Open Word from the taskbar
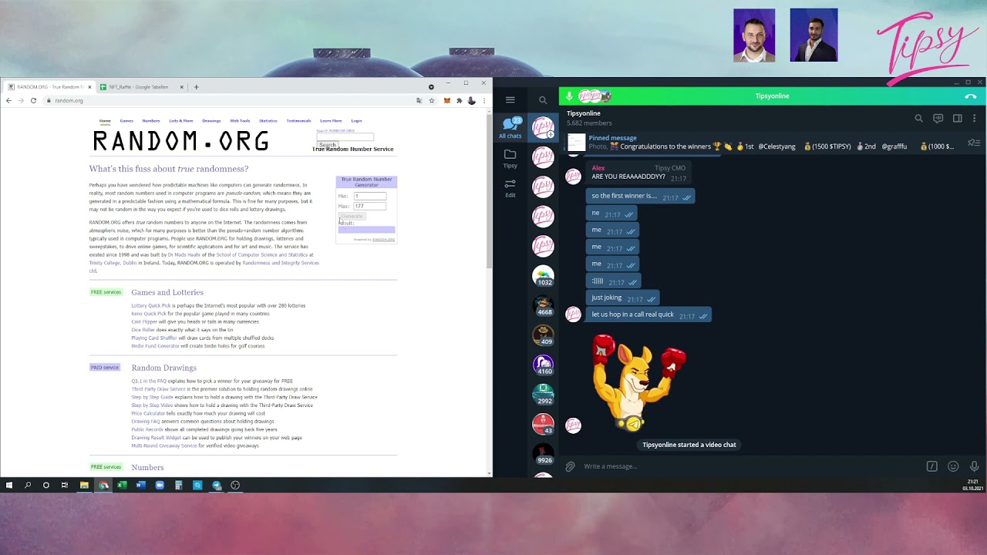This screenshot has height=555, width=987. coord(140,486)
